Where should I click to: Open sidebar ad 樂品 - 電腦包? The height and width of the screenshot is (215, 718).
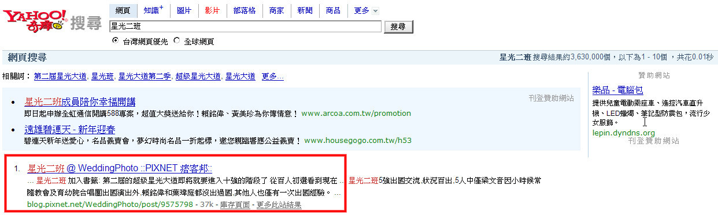(x=618, y=90)
